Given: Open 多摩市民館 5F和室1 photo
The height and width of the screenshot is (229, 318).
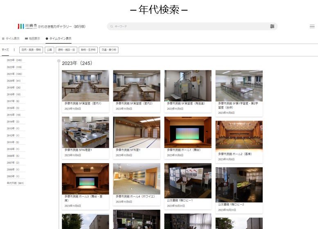Looking at the screenshot, I should [x=137, y=132].
